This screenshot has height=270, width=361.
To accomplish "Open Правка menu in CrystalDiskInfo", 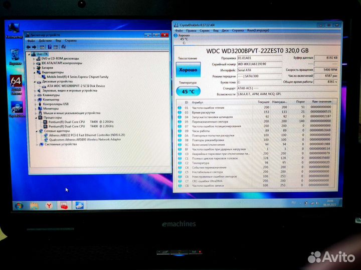I will (191, 30).
